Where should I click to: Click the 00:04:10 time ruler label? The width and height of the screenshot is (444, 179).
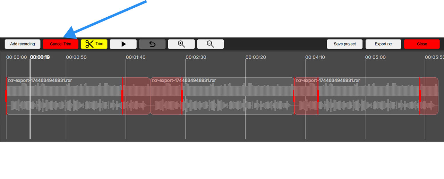pyautogui.click(x=315, y=57)
